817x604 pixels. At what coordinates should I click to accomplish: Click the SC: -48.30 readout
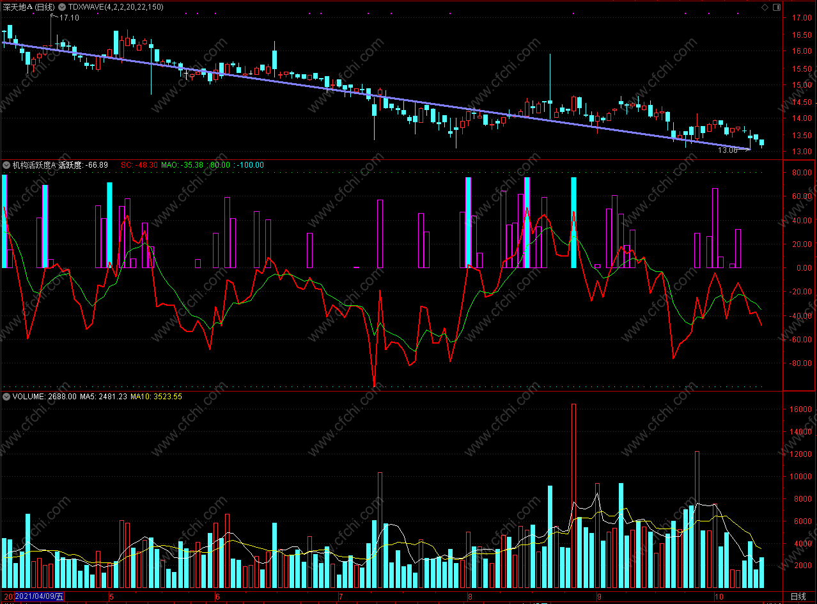coord(139,165)
